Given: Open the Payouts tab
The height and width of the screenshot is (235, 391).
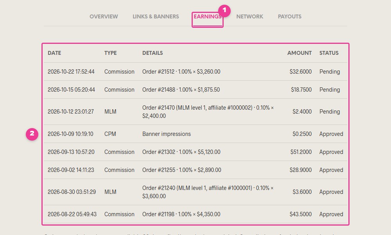Looking at the screenshot, I should pyautogui.click(x=289, y=16).
